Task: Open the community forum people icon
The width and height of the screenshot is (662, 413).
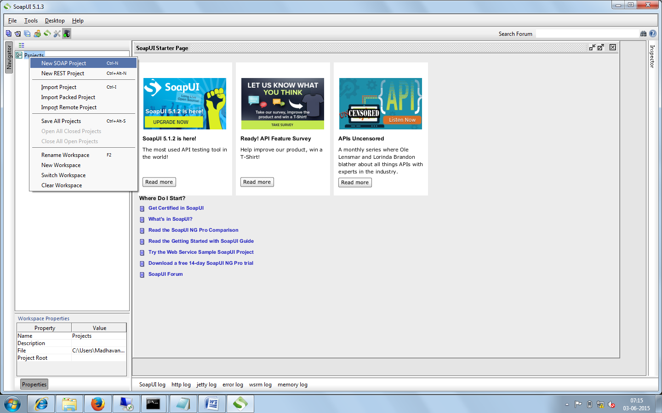Action: (x=37, y=33)
